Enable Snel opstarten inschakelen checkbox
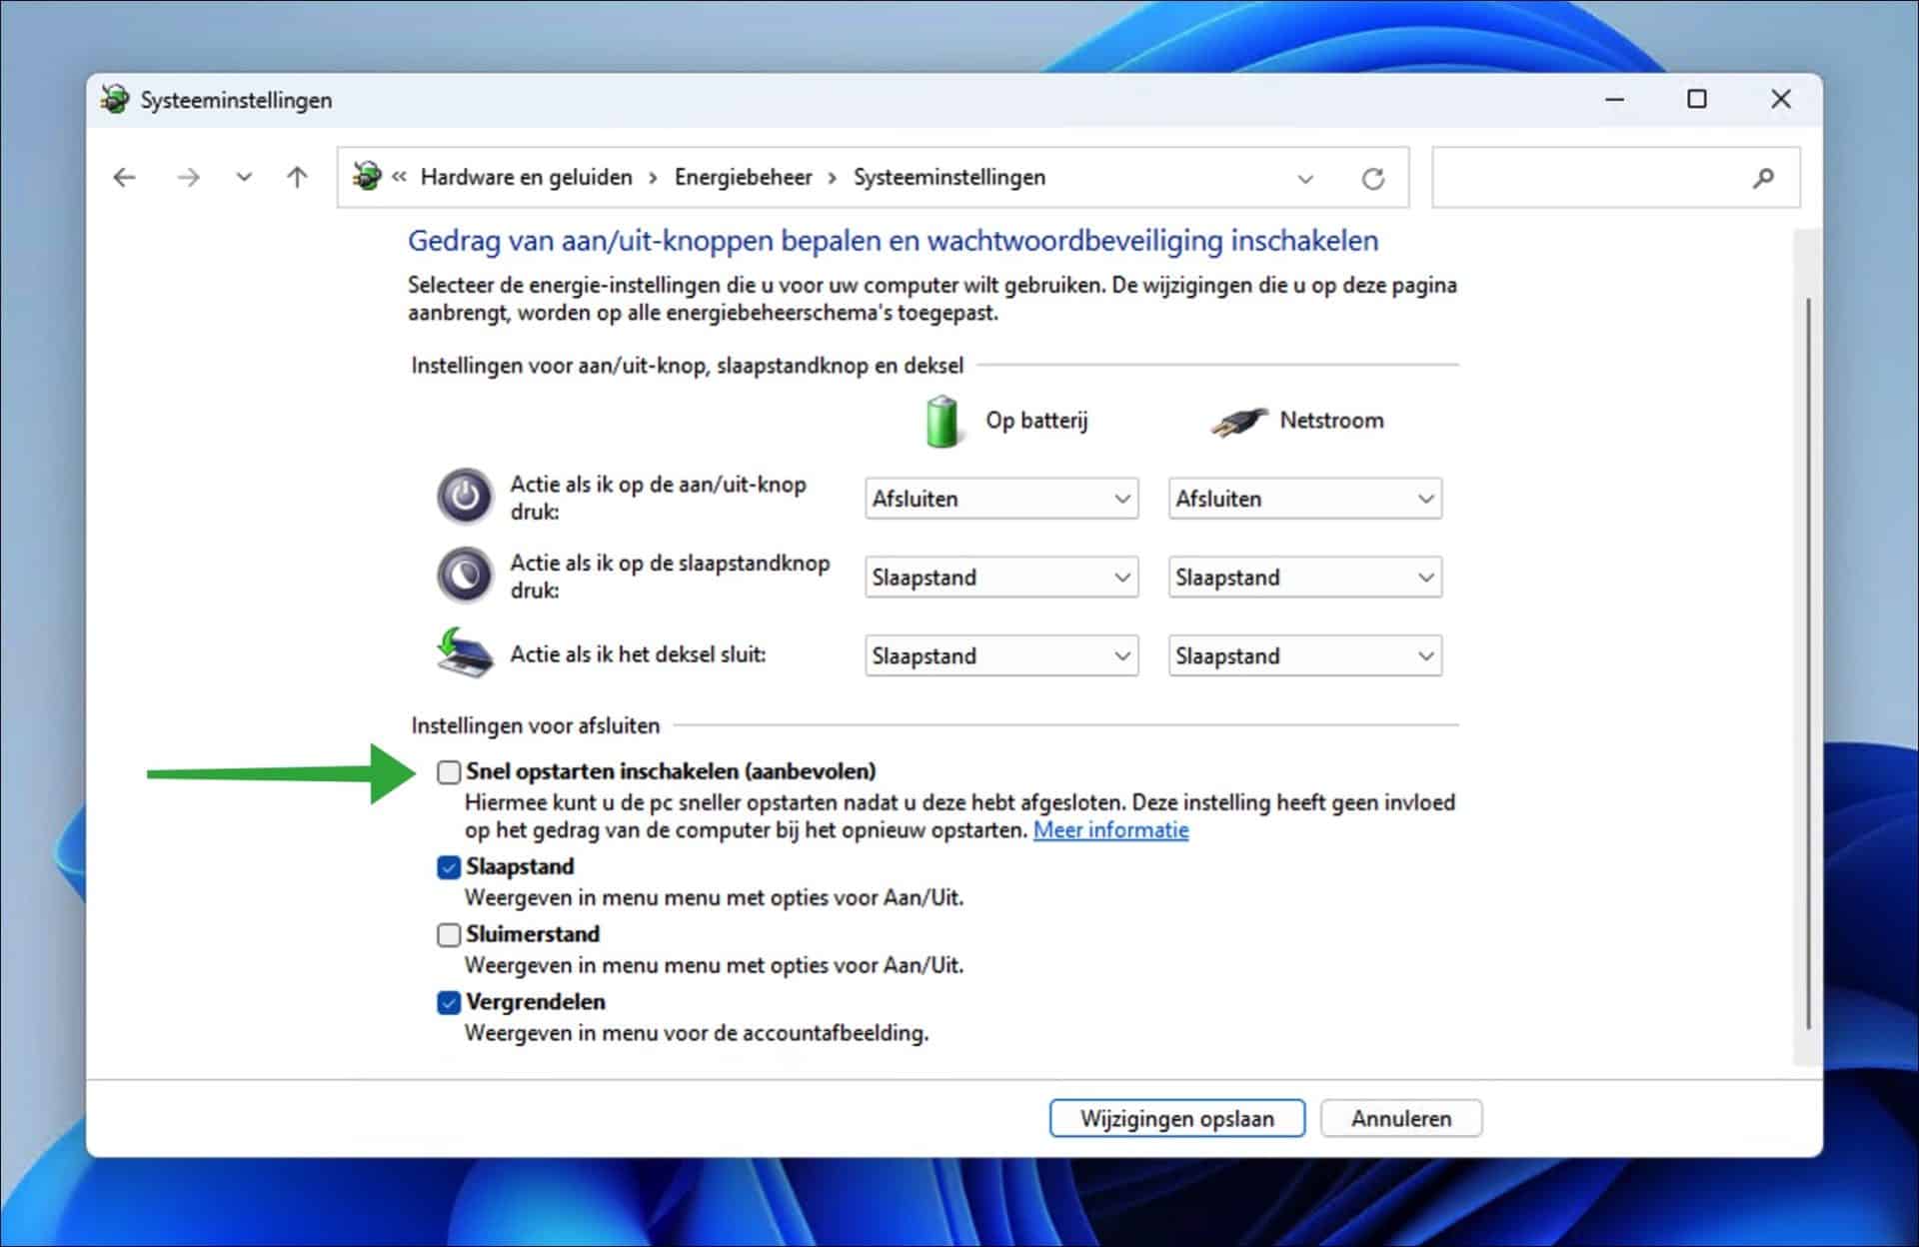 [x=448, y=771]
